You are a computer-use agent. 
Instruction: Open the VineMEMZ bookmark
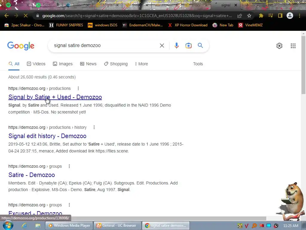[250, 25]
